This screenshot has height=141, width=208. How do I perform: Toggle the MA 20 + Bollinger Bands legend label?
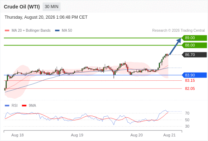31,31
